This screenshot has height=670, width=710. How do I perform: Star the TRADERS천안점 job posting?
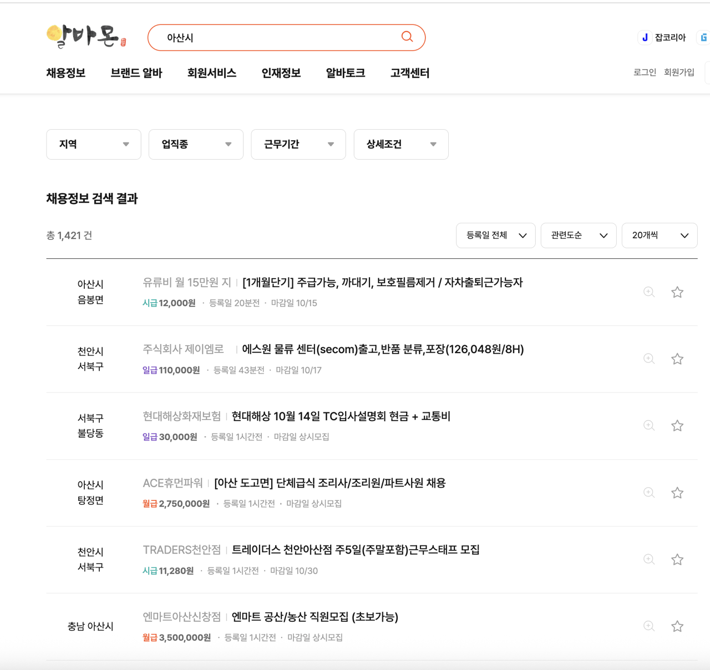677,559
